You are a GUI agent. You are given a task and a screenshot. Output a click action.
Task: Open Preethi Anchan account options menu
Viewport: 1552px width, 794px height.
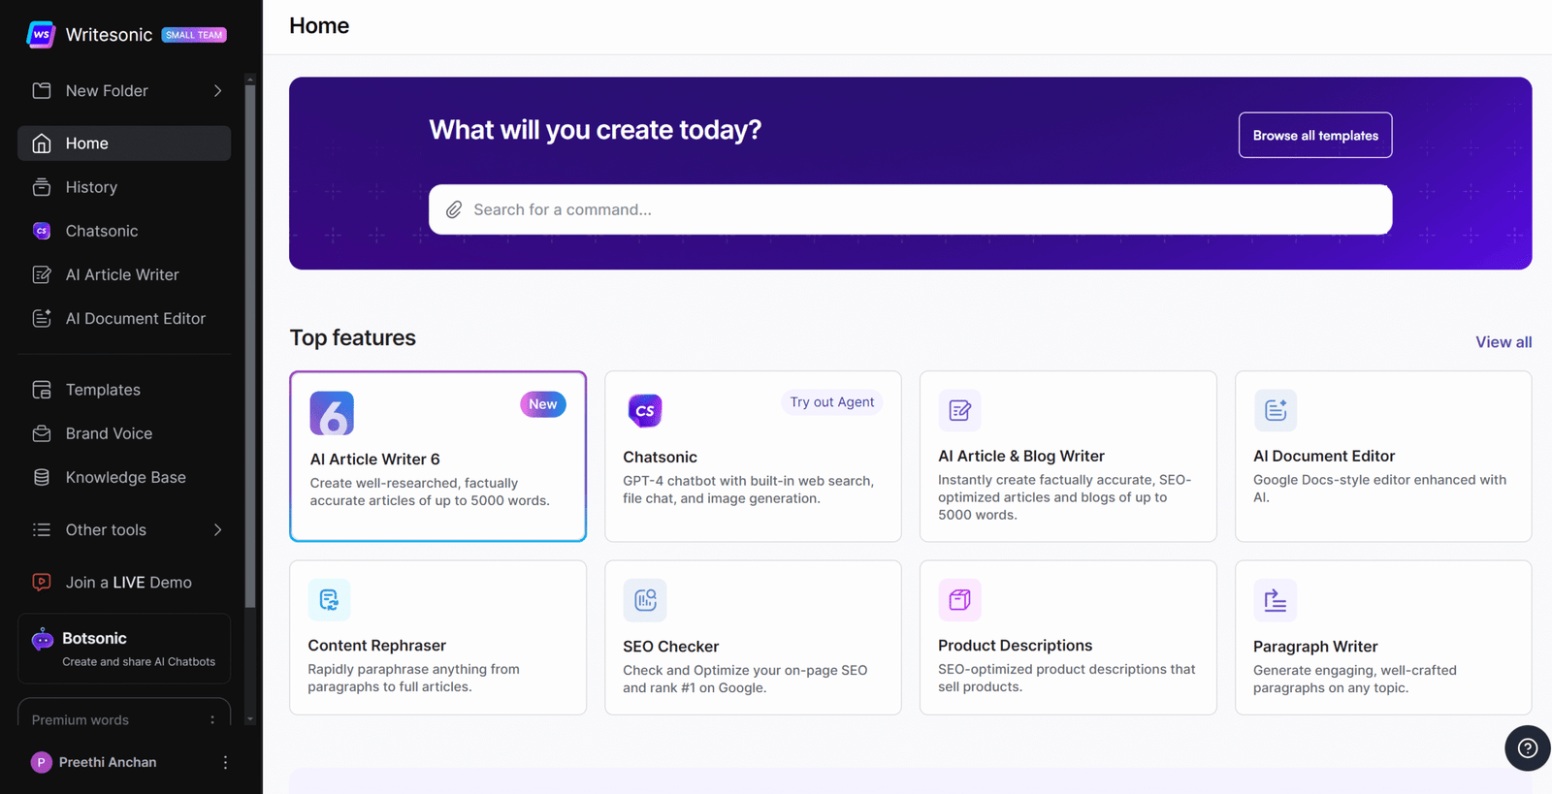tap(225, 762)
